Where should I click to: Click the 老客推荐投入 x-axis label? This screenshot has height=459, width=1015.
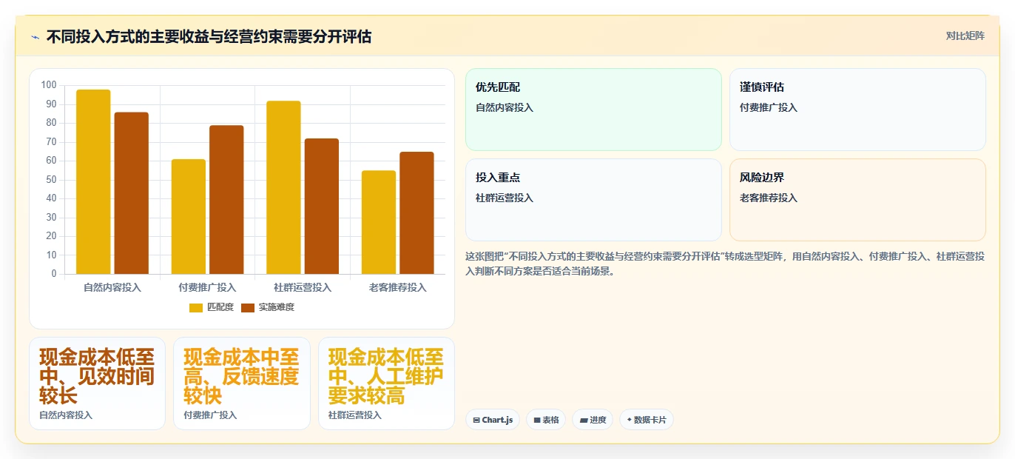(x=398, y=287)
